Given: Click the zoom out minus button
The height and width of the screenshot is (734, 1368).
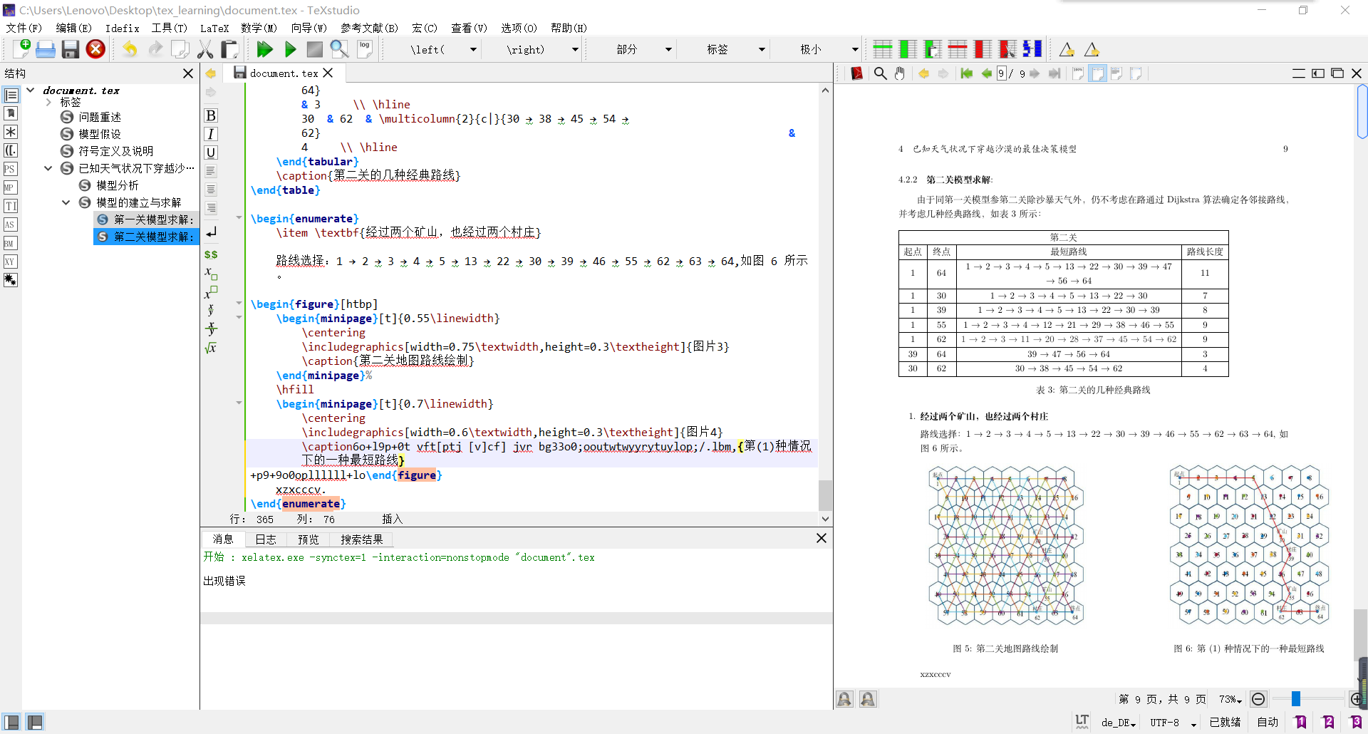Looking at the screenshot, I should 1258,699.
